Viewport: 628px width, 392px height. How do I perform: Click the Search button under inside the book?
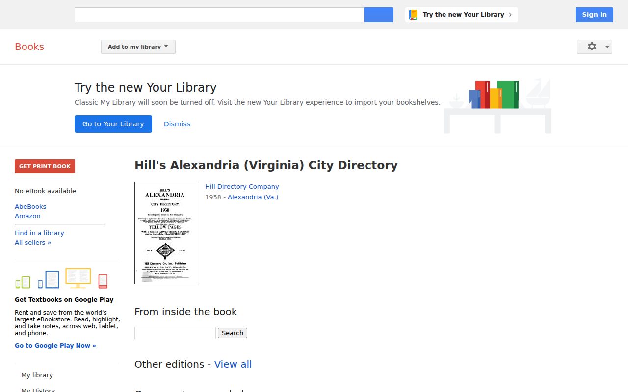(x=233, y=333)
